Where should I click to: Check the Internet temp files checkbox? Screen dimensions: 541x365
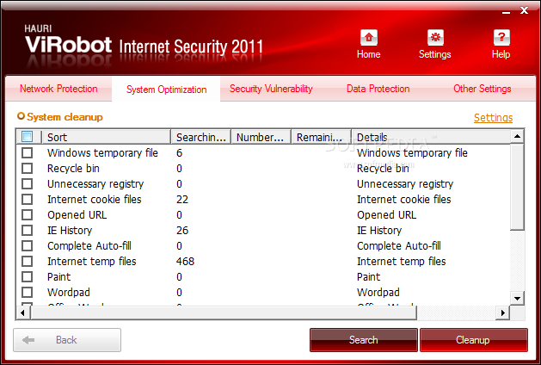tap(27, 262)
